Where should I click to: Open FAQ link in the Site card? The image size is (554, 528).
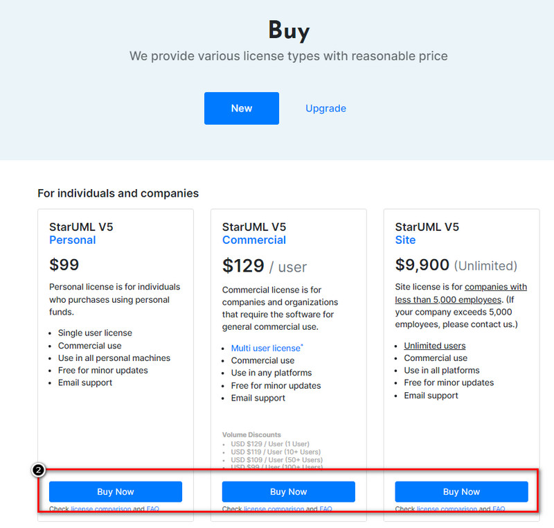coord(499,509)
